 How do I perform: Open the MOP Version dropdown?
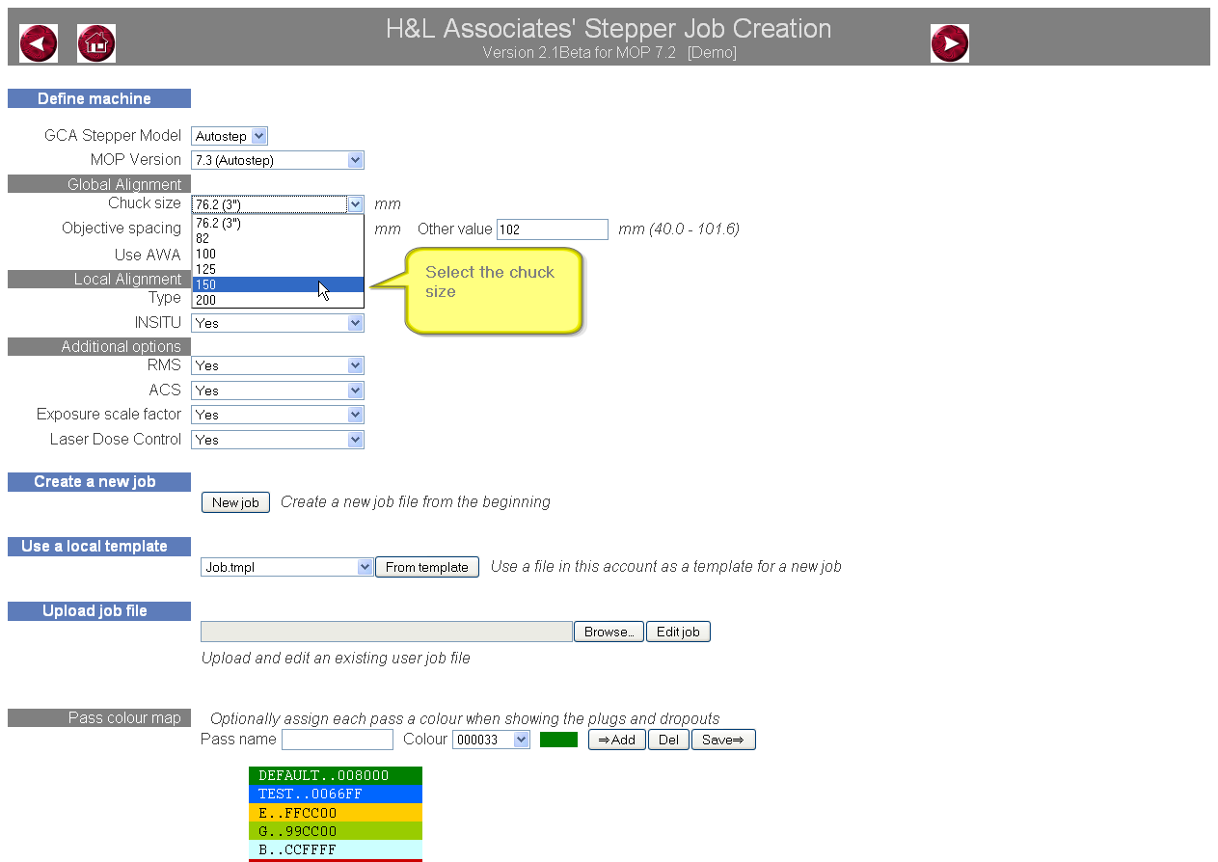click(278, 160)
